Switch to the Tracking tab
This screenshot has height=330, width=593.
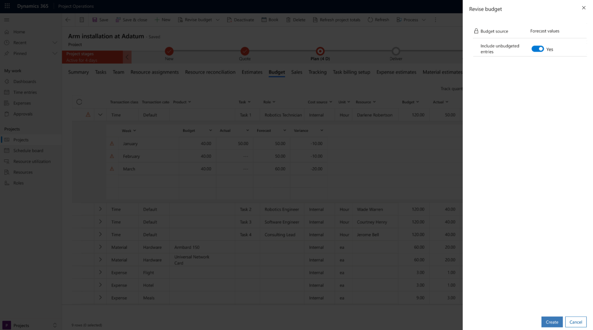click(317, 72)
